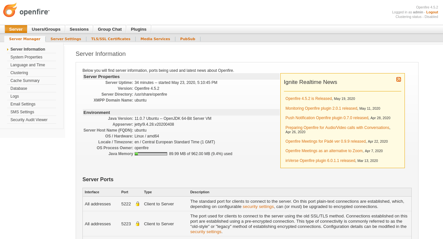Click the Java Version value text
Image resolution: width=443 pixels, height=239 pixels.
point(173,119)
